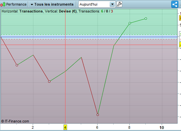Click the Performance candlestick icon
The height and width of the screenshot is (131, 181).
(x=3, y=4)
